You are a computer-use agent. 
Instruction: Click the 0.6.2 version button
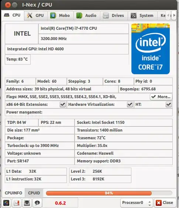pos(60,203)
